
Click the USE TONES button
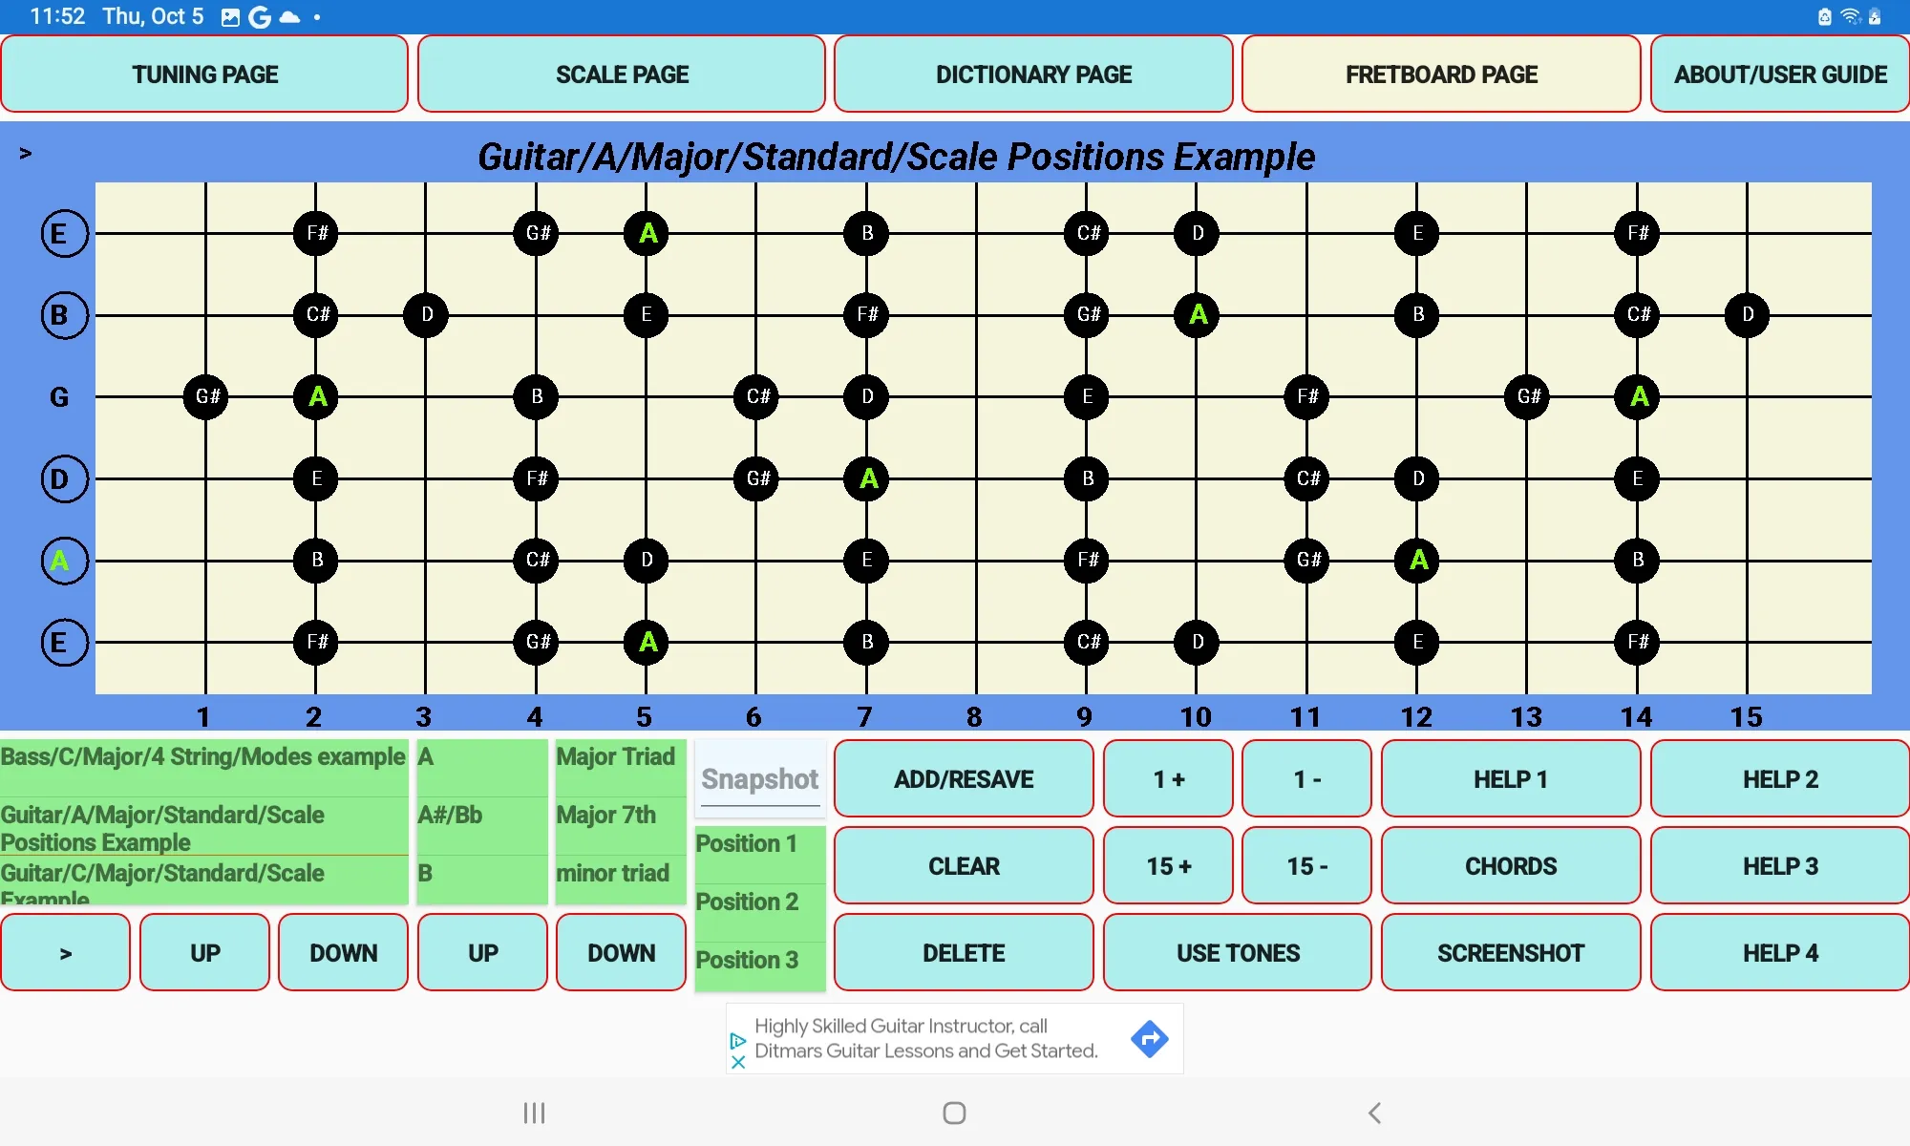pyautogui.click(x=1238, y=953)
